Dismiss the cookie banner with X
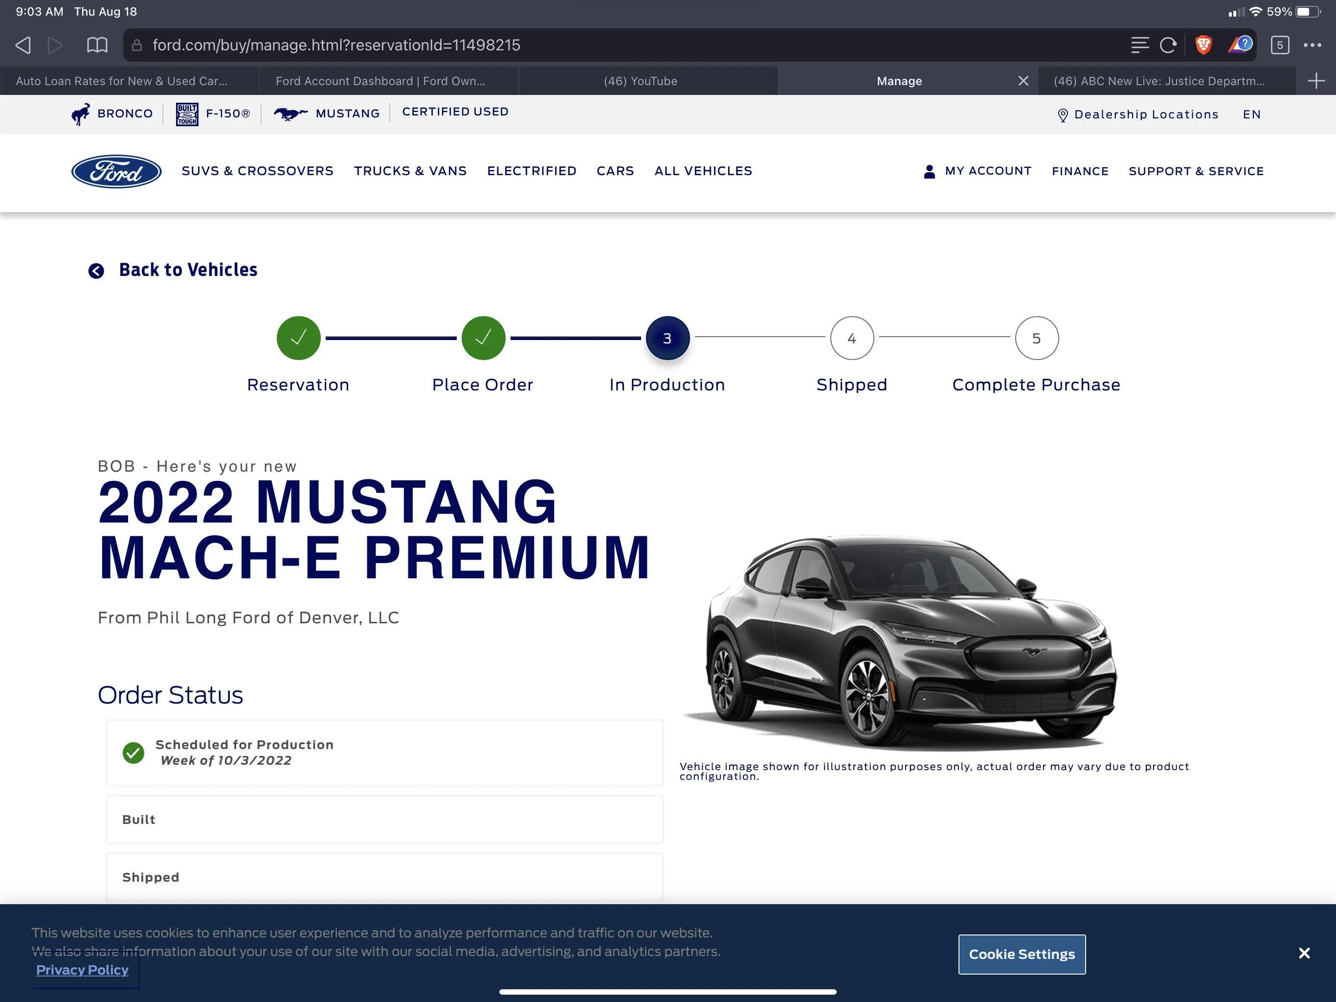 click(1304, 953)
